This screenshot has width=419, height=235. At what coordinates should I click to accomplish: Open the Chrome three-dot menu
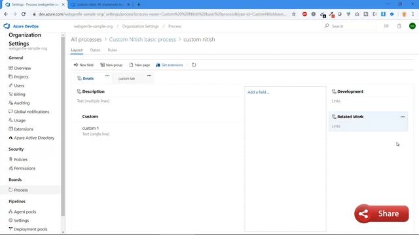coord(413,14)
